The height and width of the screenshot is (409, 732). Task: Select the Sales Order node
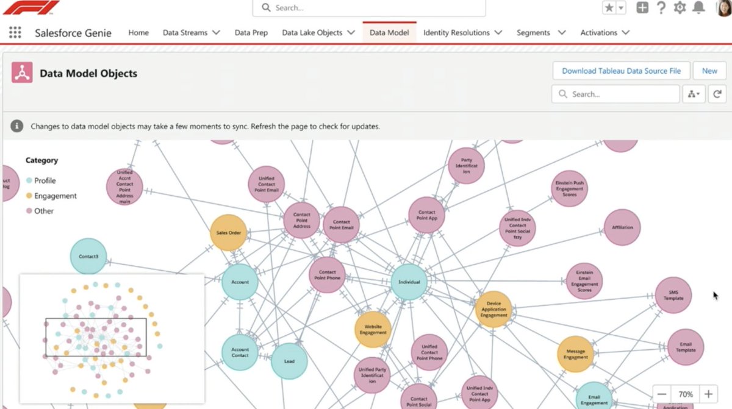pyautogui.click(x=229, y=233)
